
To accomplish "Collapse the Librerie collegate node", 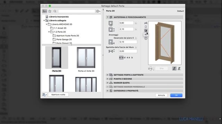I will 44,21.
